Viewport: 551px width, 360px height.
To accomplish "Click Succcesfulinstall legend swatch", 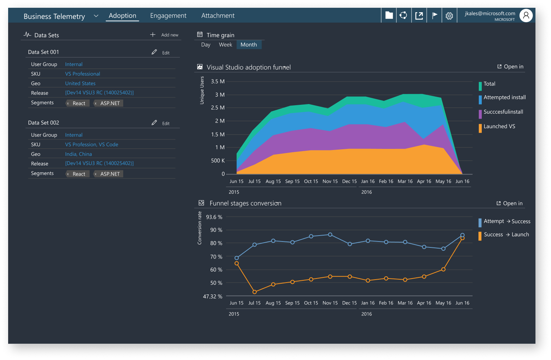I will (480, 114).
